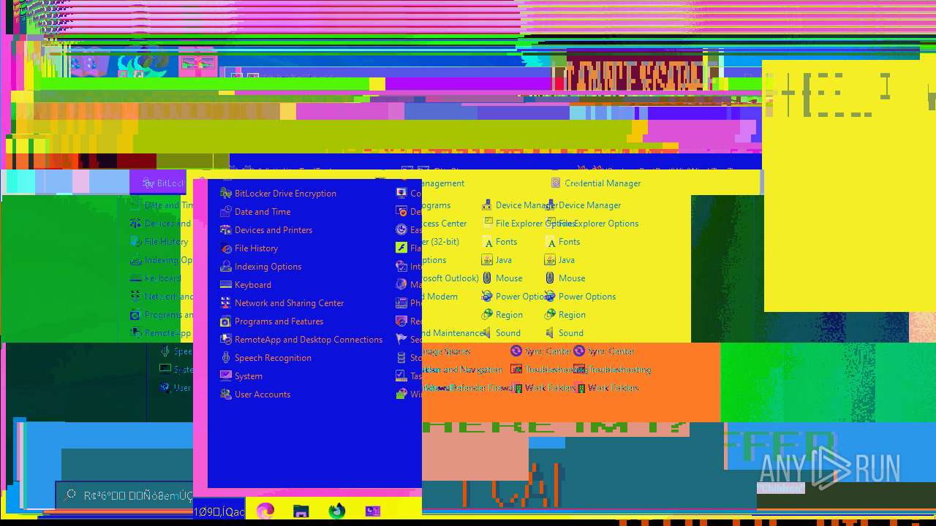
Task: Click the Default Programs icon
Action: tap(401, 212)
